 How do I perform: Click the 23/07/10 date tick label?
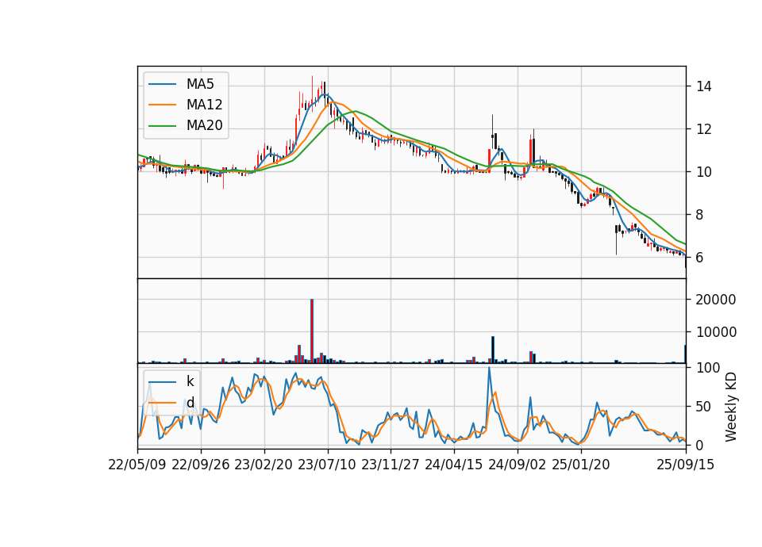(x=327, y=465)
